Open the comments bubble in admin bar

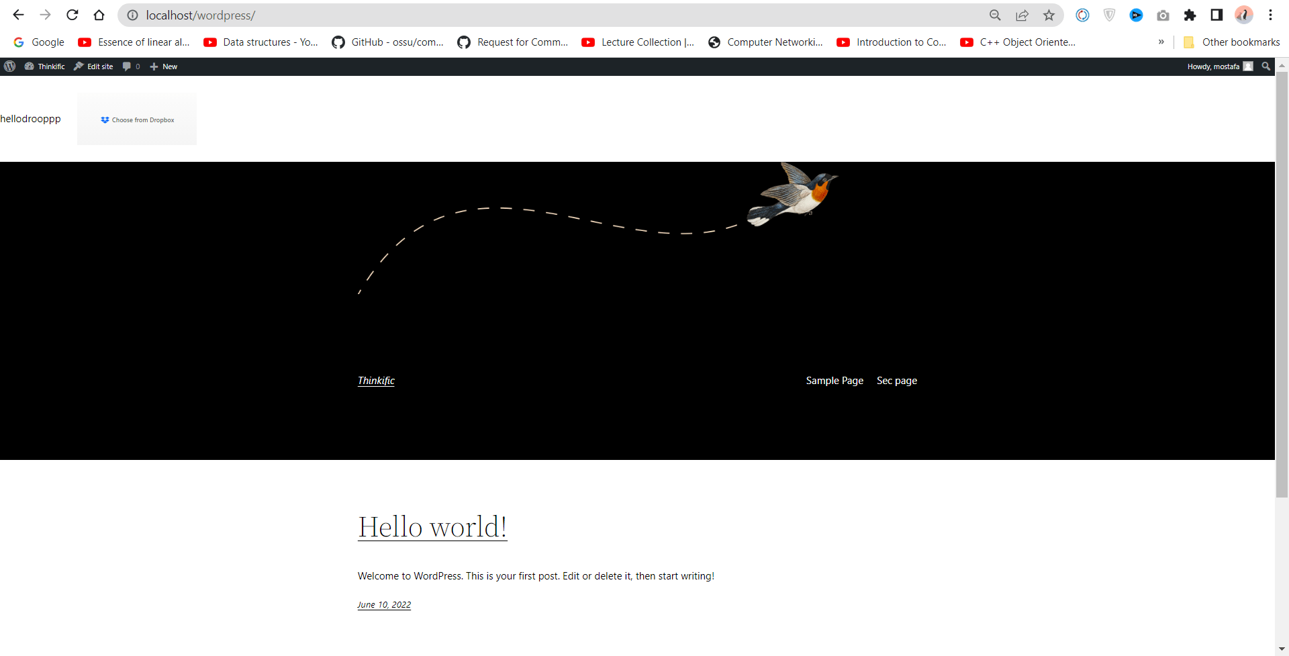pyautogui.click(x=131, y=66)
